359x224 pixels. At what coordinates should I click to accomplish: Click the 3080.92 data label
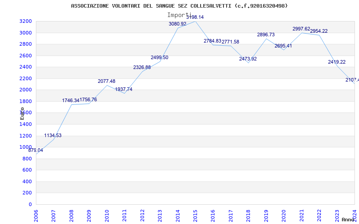pos(177,24)
